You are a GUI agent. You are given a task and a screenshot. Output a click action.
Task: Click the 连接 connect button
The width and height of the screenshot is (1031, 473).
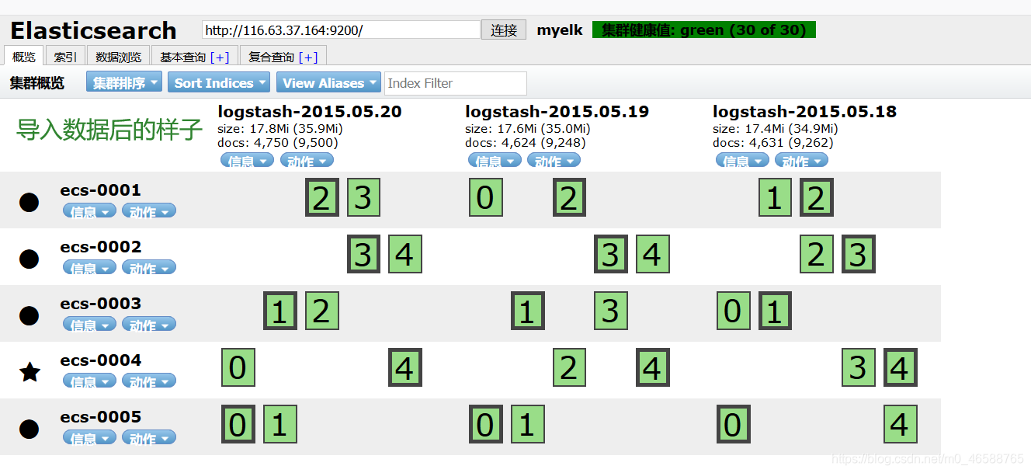coord(504,30)
